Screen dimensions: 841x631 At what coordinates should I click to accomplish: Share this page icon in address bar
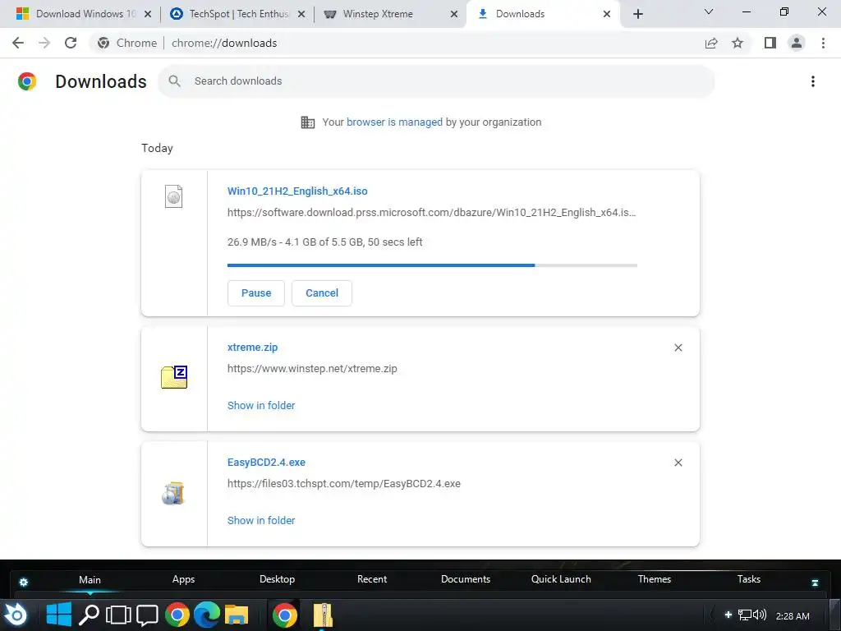(x=711, y=43)
